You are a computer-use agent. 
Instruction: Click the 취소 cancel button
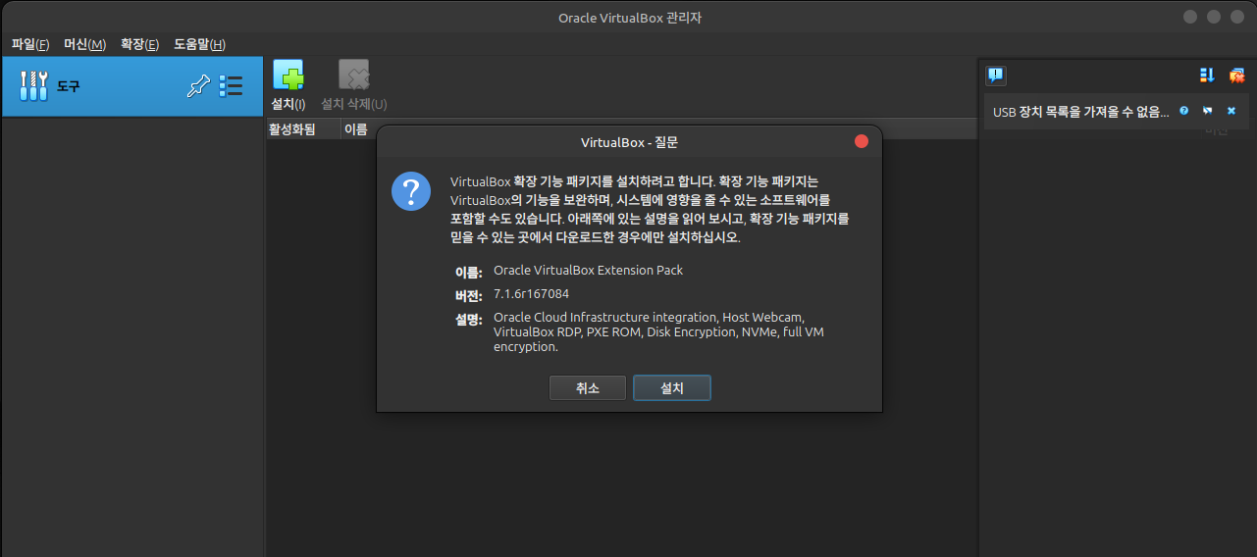(588, 388)
